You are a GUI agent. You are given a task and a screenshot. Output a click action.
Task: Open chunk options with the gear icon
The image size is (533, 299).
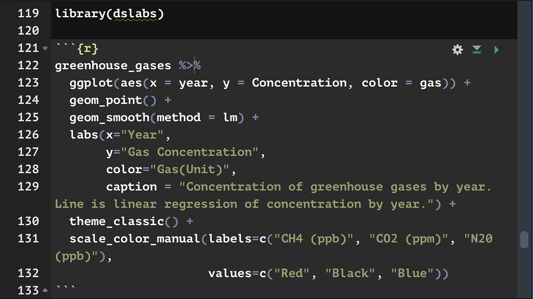458,49
